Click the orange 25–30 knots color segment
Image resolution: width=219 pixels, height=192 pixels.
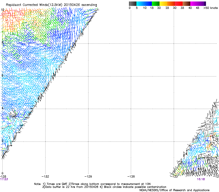point(171,4)
